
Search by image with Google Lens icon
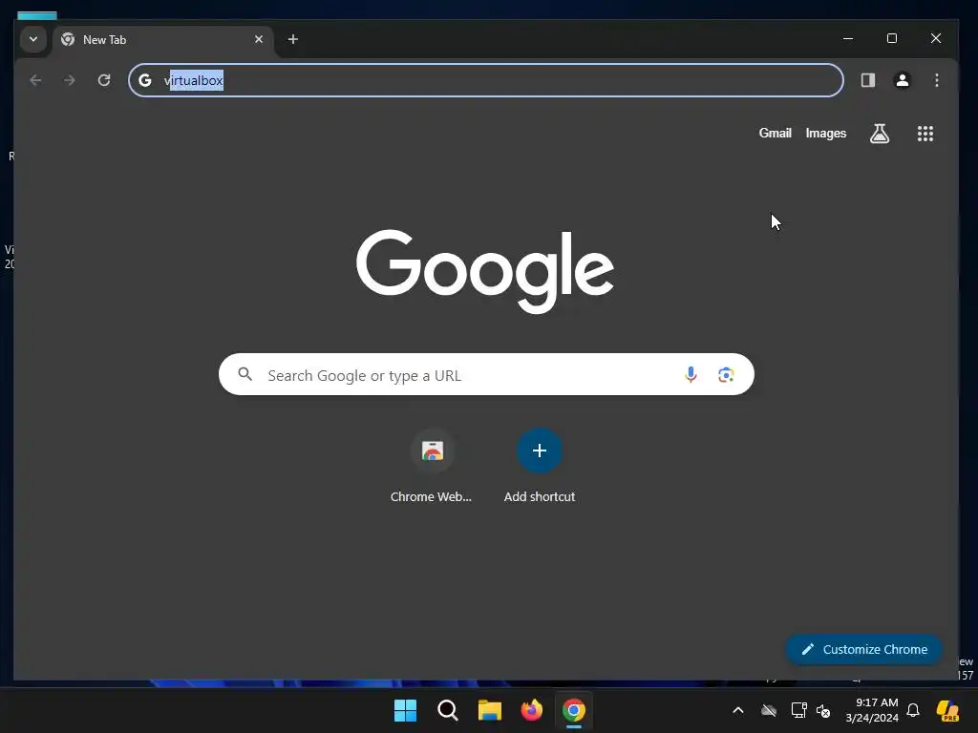726,374
